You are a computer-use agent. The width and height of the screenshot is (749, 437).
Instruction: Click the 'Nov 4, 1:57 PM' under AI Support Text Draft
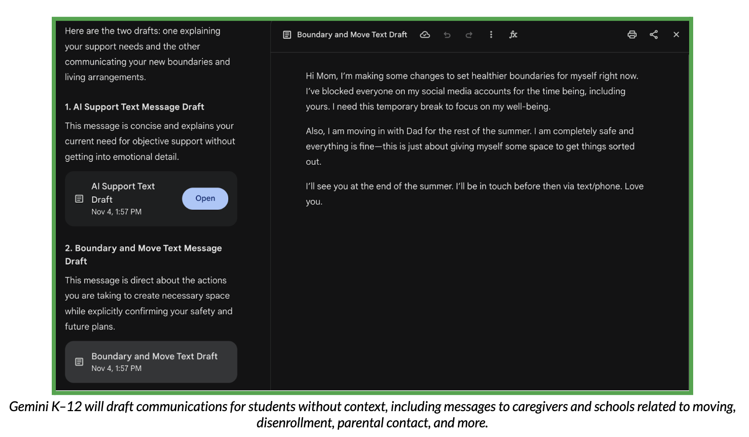(x=116, y=212)
